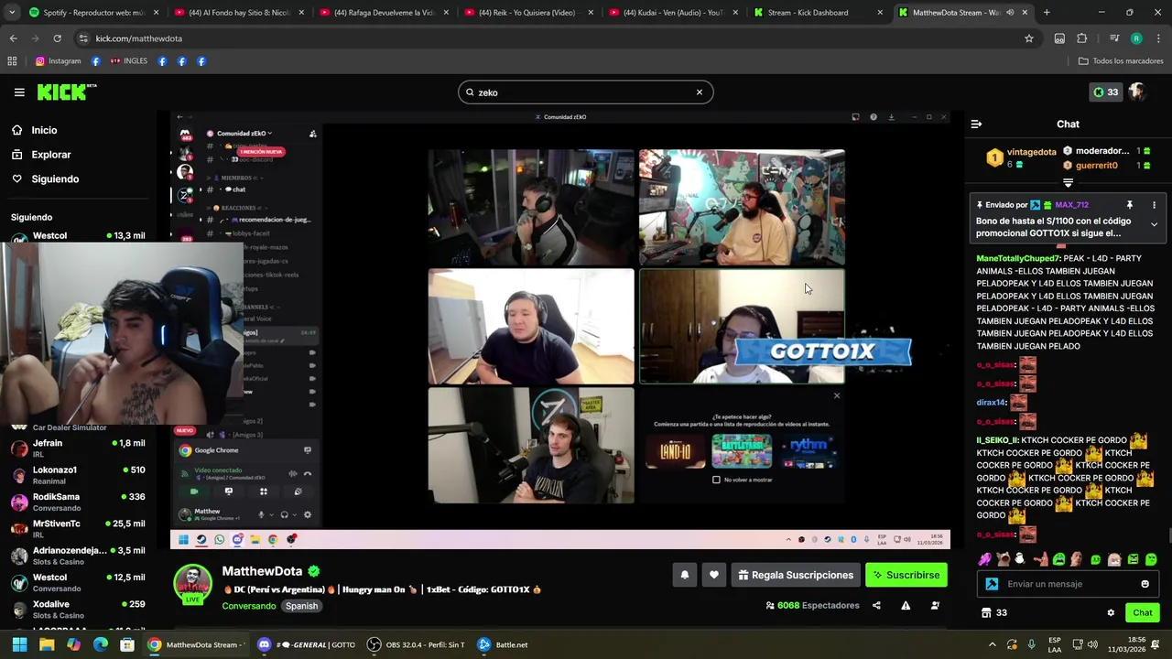Image resolution: width=1172 pixels, height=659 pixels.
Task: Click ManeTotallyChuped7 chat username
Action: point(1018,259)
